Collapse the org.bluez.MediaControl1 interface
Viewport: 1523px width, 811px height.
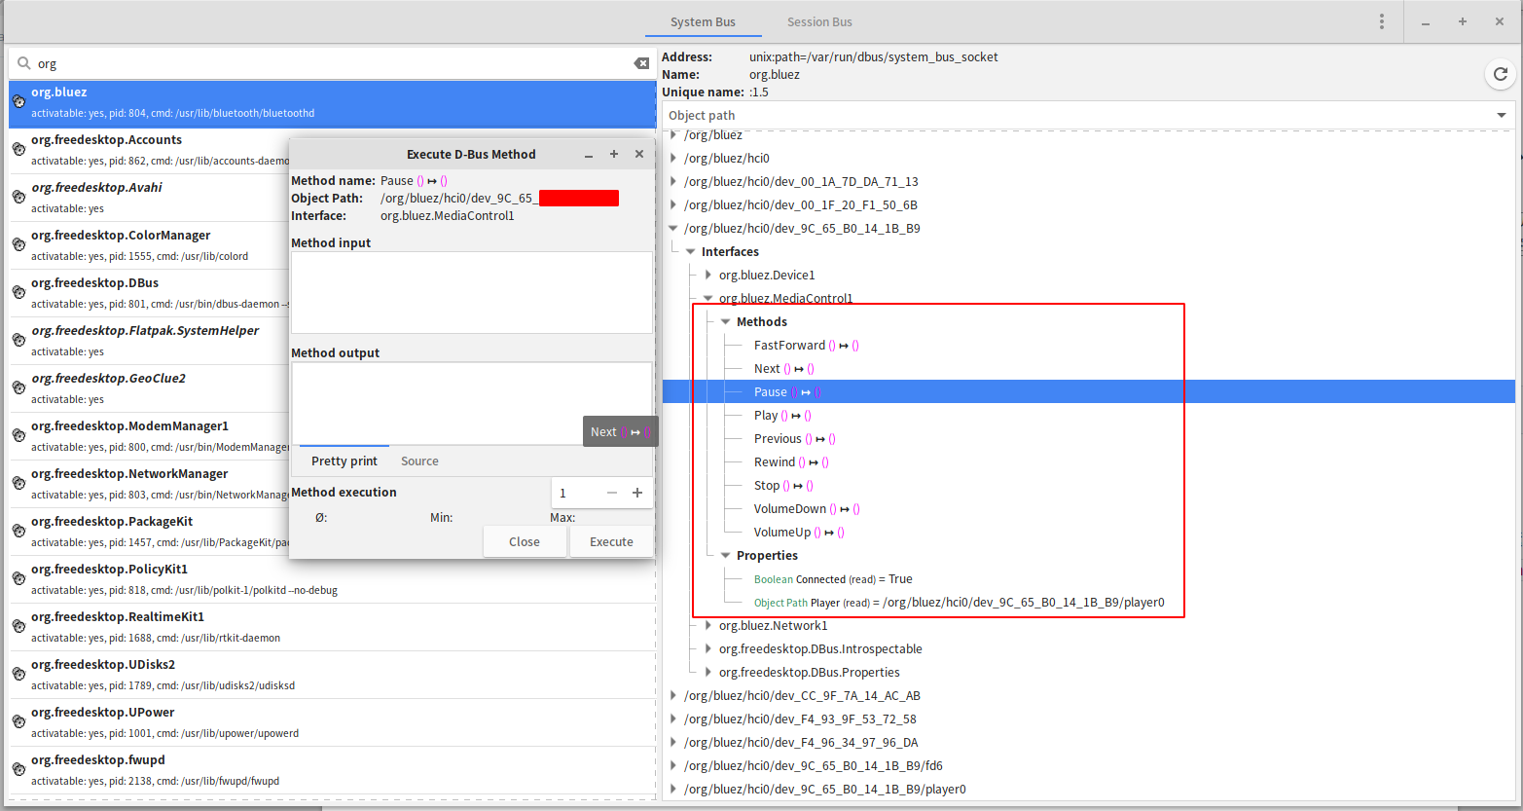point(708,298)
